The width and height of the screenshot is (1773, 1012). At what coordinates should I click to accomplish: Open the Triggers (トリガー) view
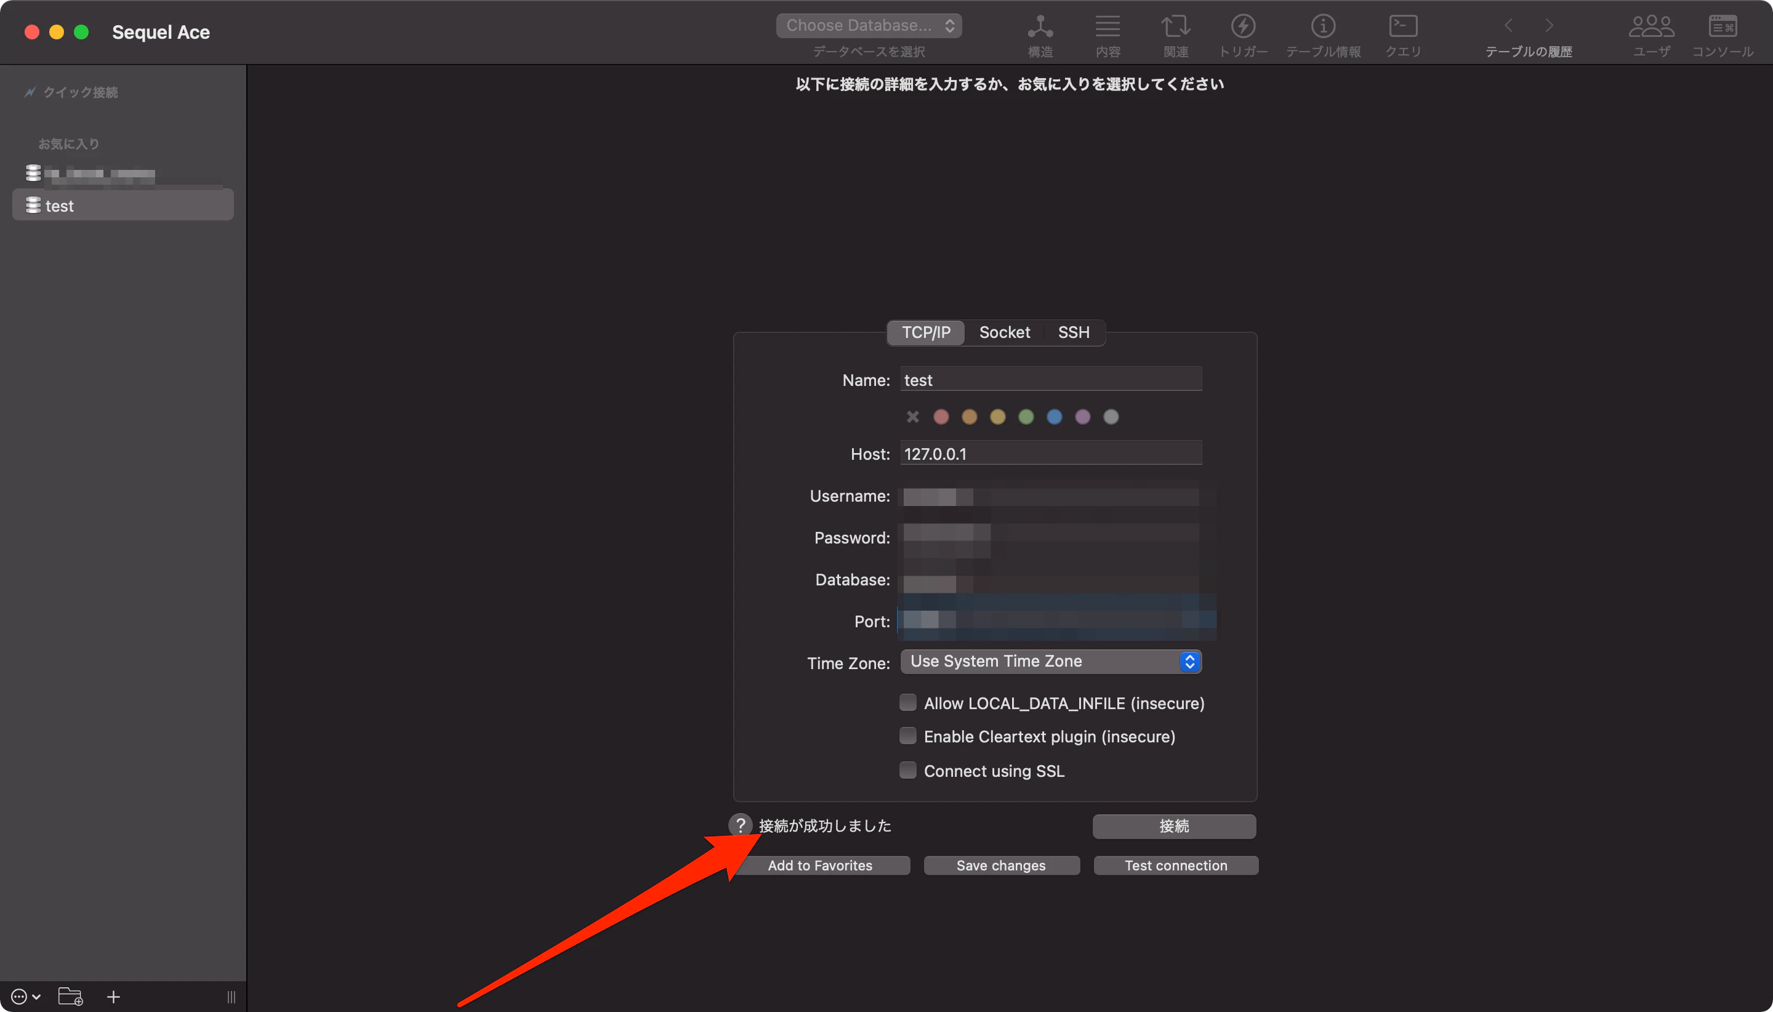tap(1243, 36)
